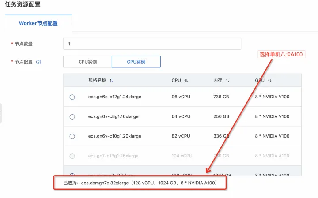Select the ecs.gn6e-c12g1.24xlarge radio button
This screenshot has width=318, height=198.
(72, 97)
